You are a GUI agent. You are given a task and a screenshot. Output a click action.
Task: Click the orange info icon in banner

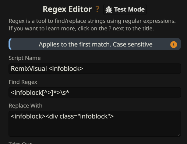[x=173, y=45]
